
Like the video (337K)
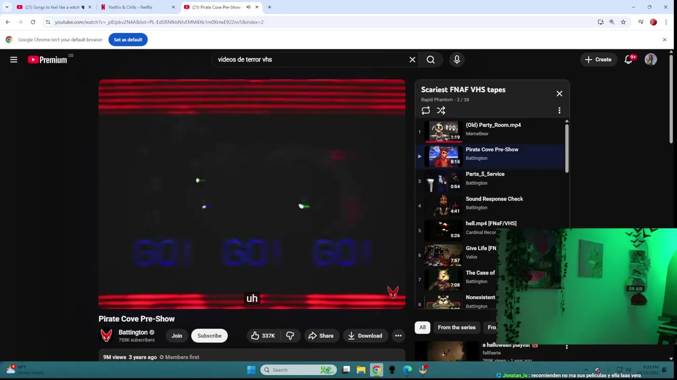(263, 336)
